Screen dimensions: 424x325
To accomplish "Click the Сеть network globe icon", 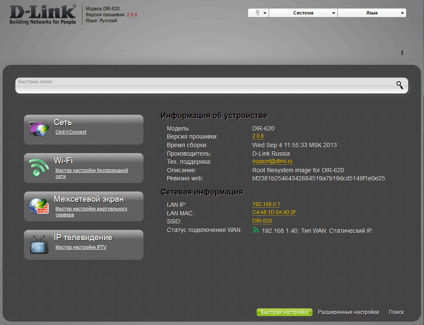I will tap(39, 129).
